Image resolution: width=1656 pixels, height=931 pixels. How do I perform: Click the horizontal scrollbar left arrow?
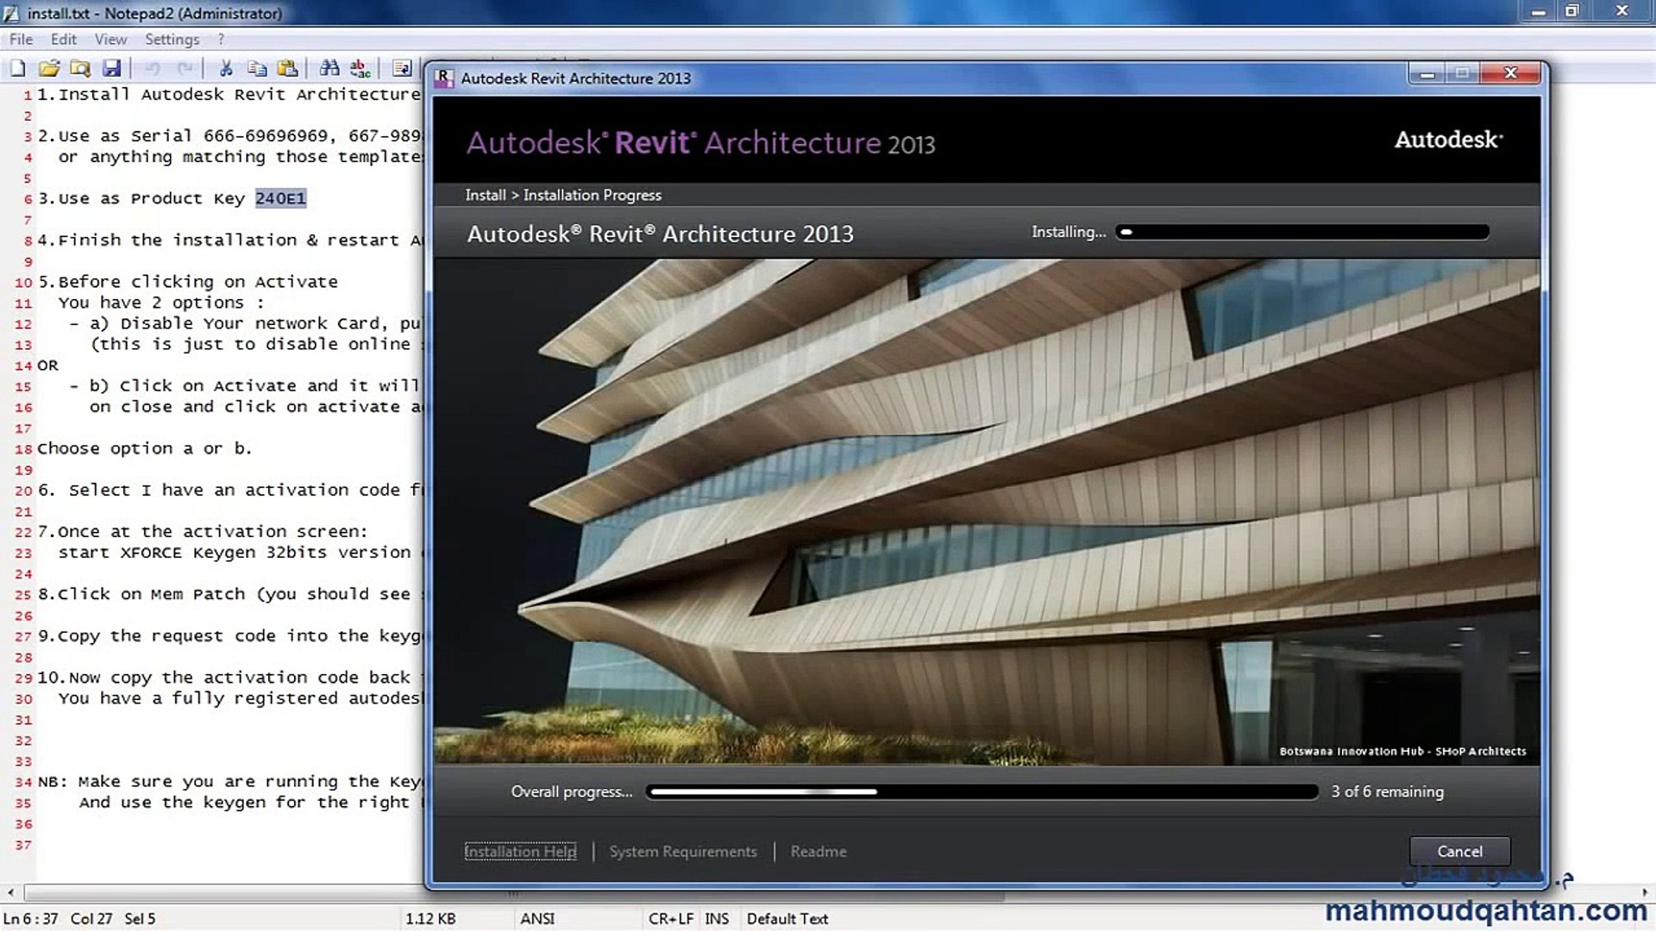click(10, 893)
